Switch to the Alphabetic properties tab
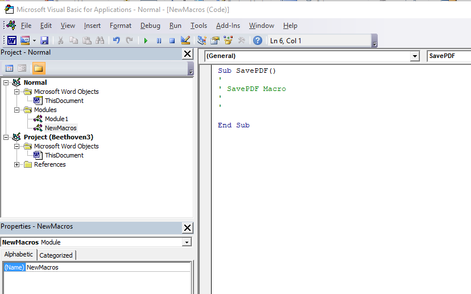This screenshot has height=294, width=471. pyautogui.click(x=18, y=254)
